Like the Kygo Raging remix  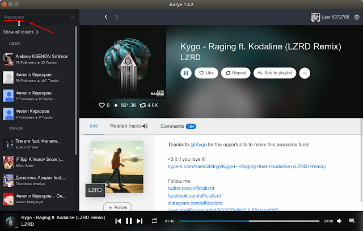pos(206,73)
